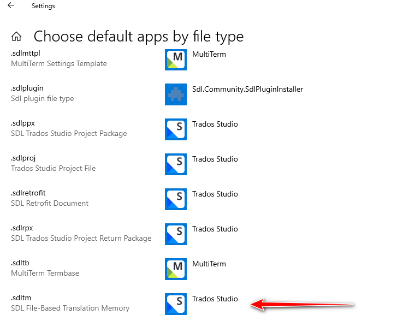Click the MultiTerm icon for .sdlmttpl
The width and height of the screenshot is (409, 321).
coord(175,60)
